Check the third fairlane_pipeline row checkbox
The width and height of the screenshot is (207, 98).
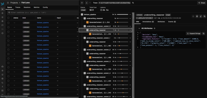(x=8, y=32)
